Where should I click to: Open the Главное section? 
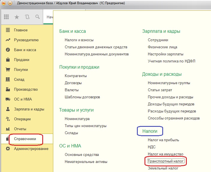(x=21, y=30)
